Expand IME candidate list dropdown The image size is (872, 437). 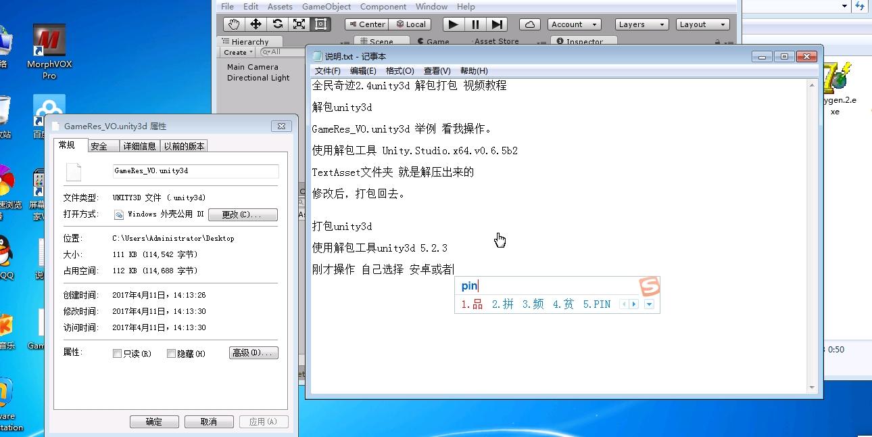point(650,304)
